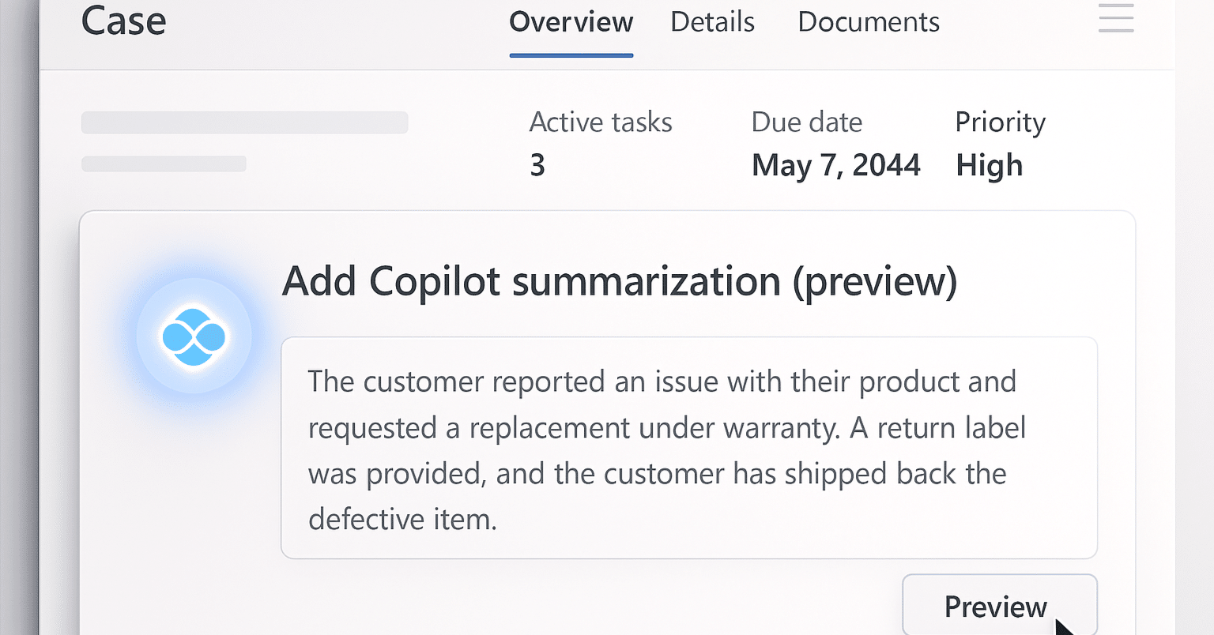Click the Priority column header
The image size is (1214, 635).
(1000, 122)
